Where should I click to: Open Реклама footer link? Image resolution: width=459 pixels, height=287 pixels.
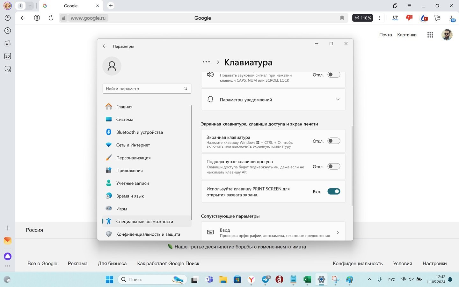[77, 263]
